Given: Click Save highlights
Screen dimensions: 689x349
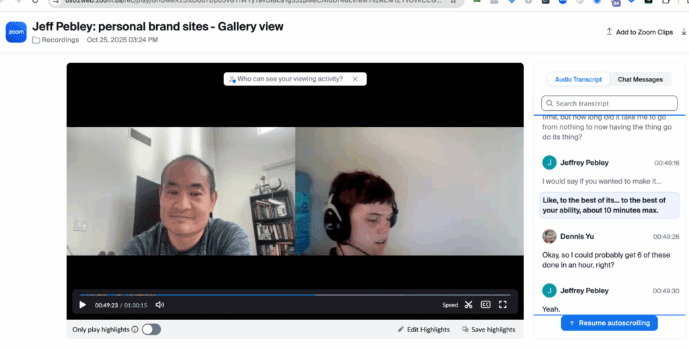Looking at the screenshot, I should (x=488, y=329).
